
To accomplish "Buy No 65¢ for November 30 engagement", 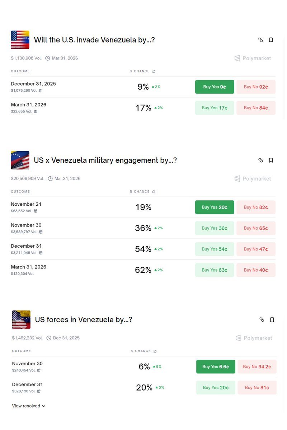I will 256,228.
